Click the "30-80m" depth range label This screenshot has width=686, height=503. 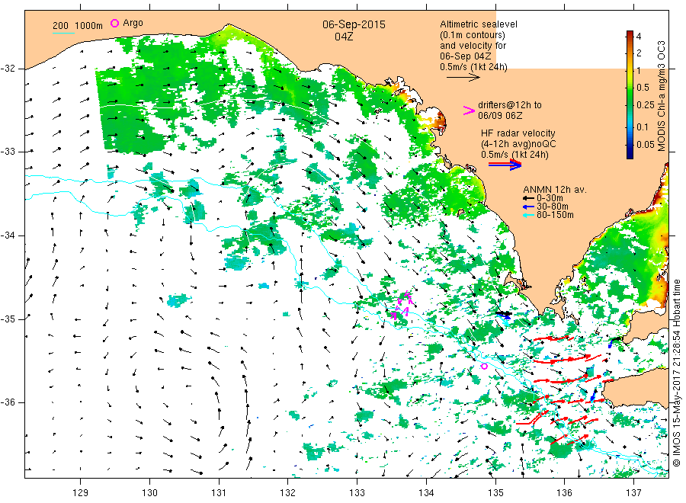point(552,207)
